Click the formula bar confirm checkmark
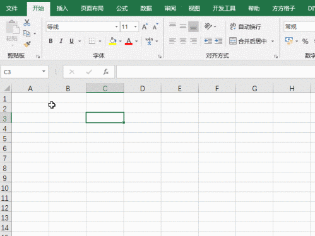This screenshot has height=236, width=315. 89,72
